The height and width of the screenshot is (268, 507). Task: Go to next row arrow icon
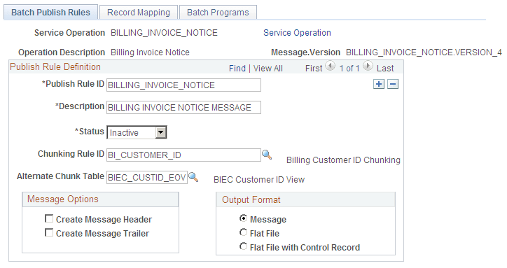(x=368, y=66)
